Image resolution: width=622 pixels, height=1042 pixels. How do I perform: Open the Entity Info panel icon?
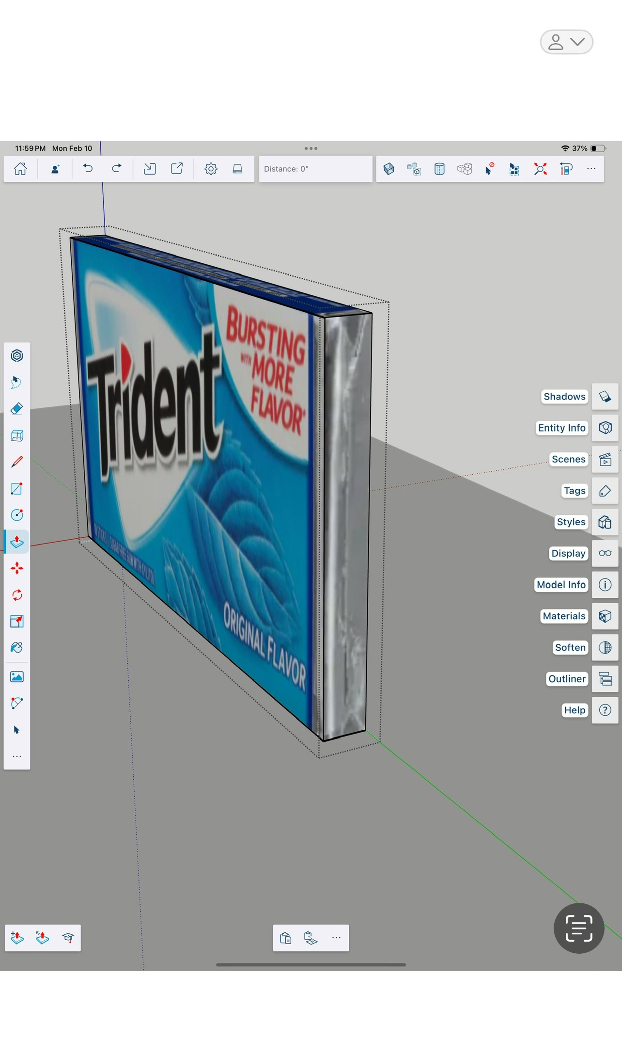pos(605,428)
